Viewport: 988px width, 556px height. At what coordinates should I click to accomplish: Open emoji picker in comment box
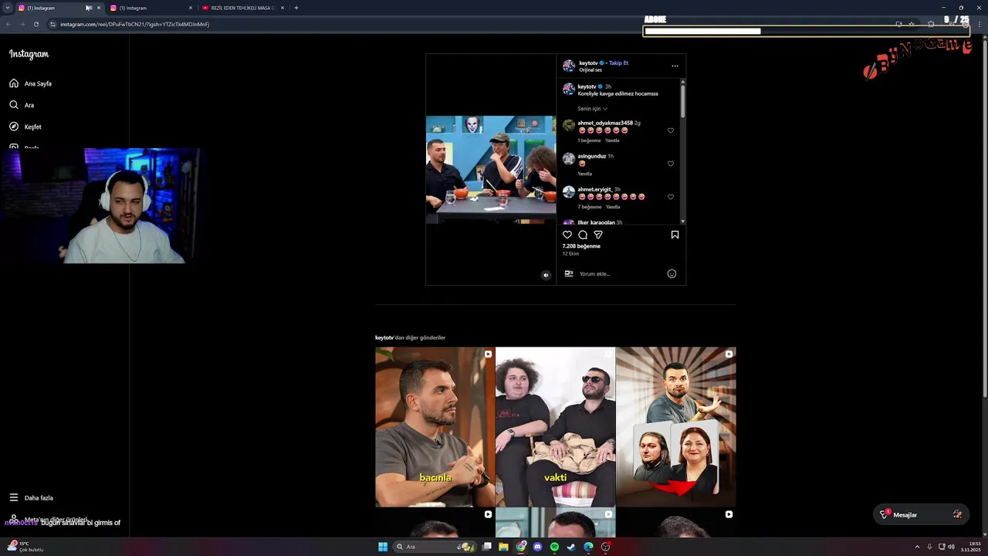coord(672,273)
